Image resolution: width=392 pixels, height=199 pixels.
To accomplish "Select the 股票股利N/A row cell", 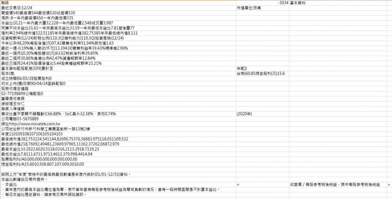I will click(118, 159).
